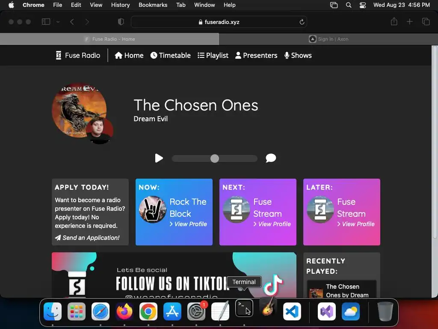Open the Timetable page
The height and width of the screenshot is (329, 438).
tap(170, 55)
